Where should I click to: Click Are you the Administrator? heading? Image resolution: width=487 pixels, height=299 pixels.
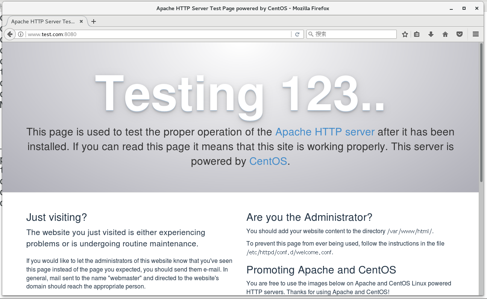[309, 217]
